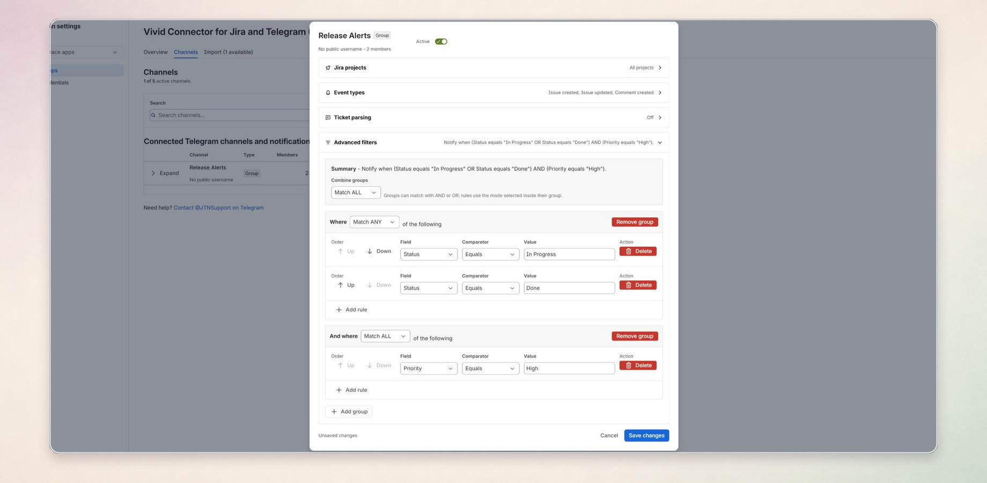Open Contact @JTNSupport on Telegram link
This screenshot has width=987, height=483.
[218, 208]
